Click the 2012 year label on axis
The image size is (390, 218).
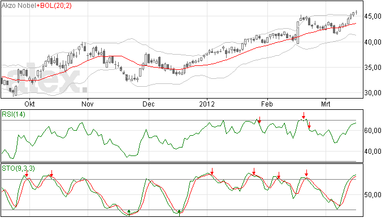[207, 104]
